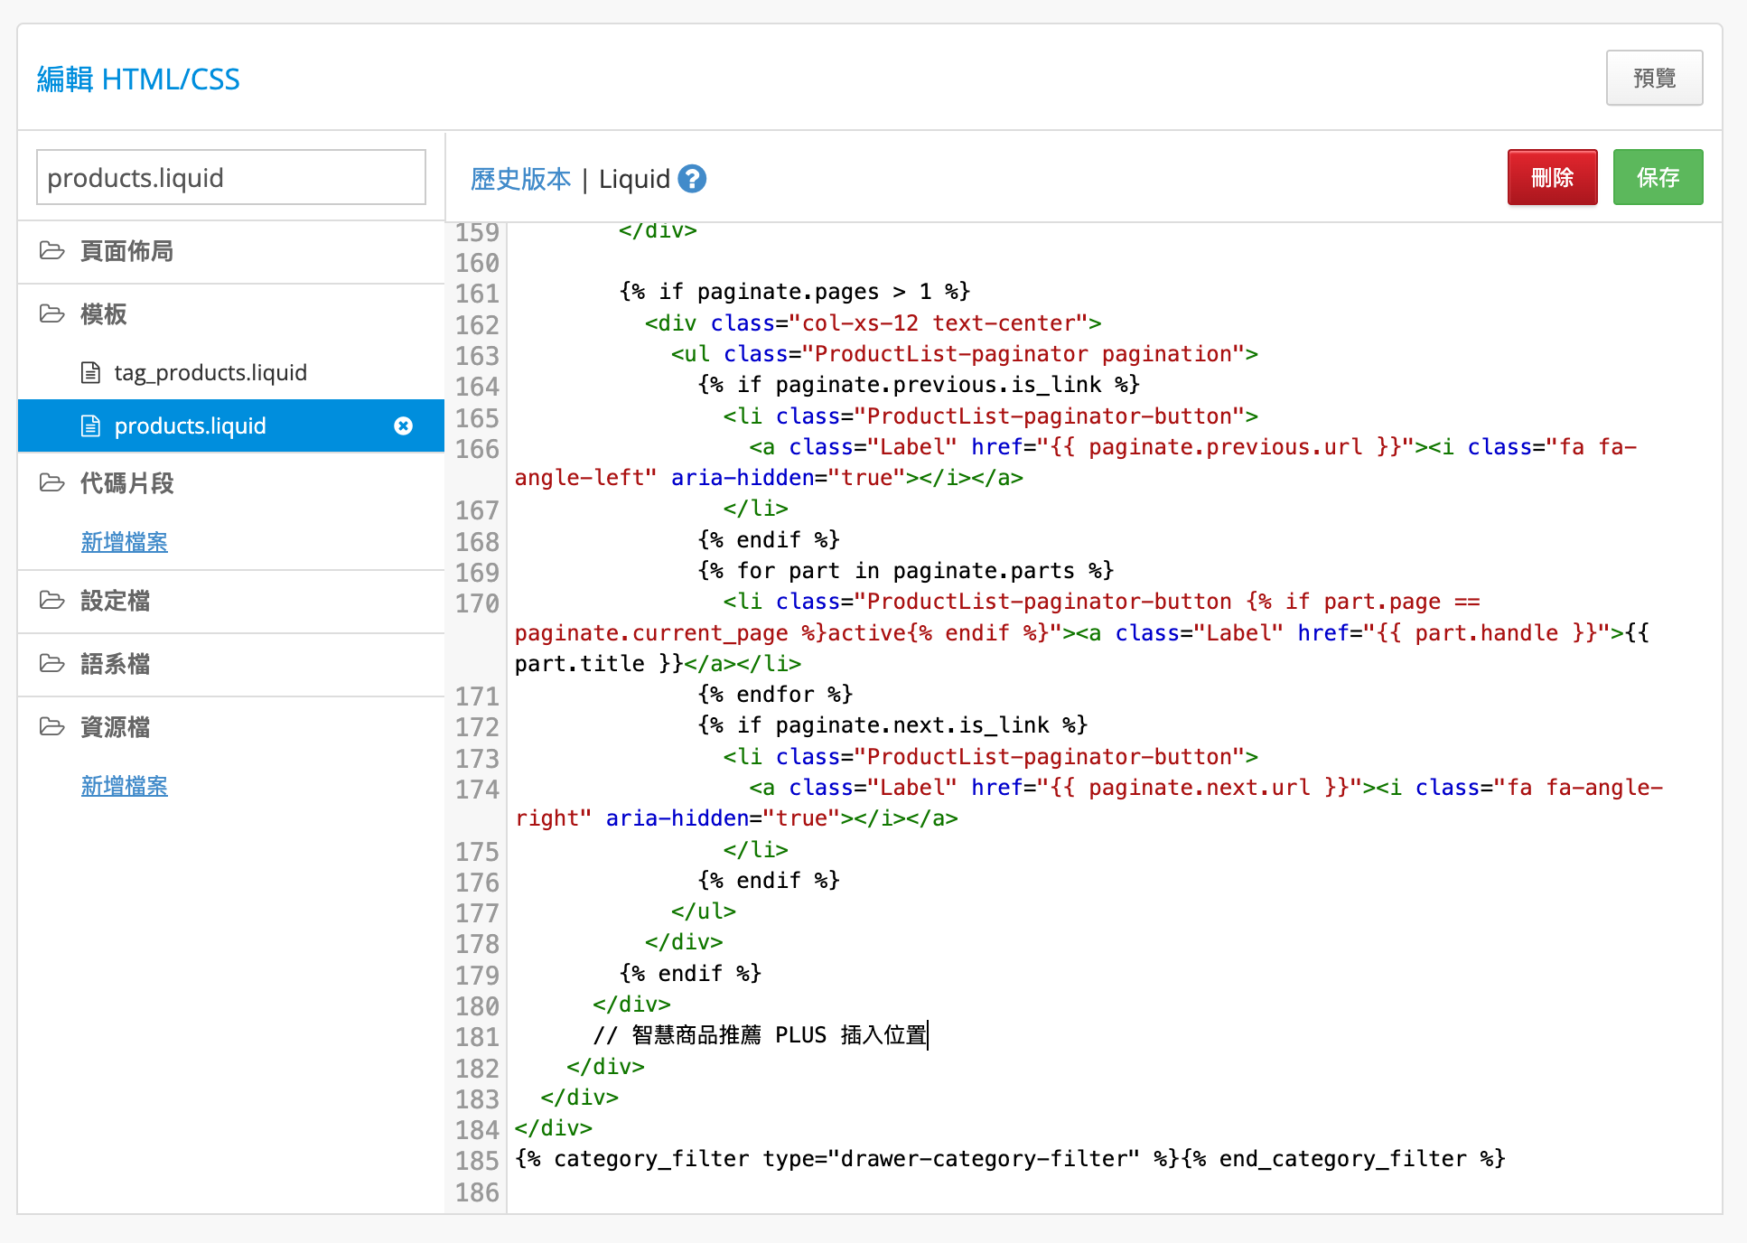
Task: Click 新增檔案 link under 代碼片段
Action: pos(124,542)
